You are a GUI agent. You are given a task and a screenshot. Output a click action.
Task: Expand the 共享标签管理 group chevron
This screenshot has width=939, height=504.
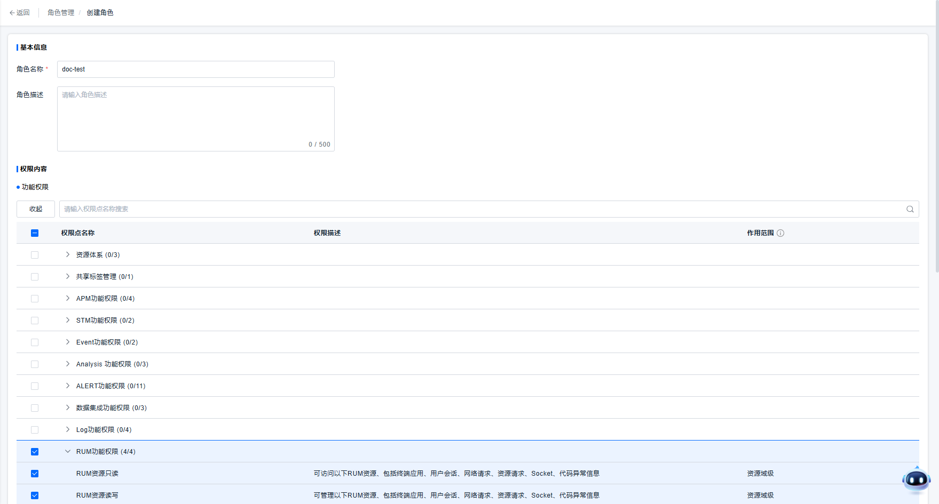pos(68,277)
